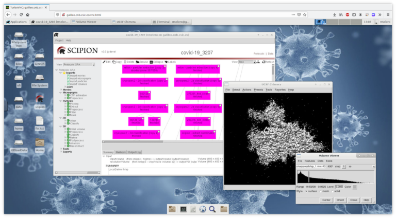
Task: Select the mesh style radio button
Action: 321,192
